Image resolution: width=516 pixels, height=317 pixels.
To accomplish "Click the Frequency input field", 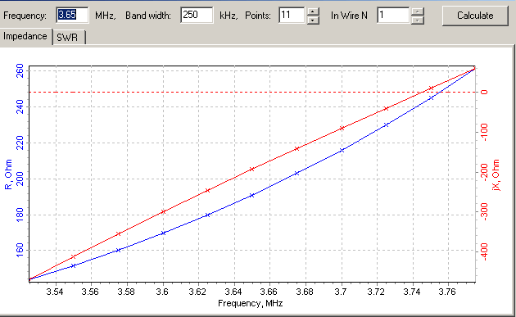I will [72, 15].
